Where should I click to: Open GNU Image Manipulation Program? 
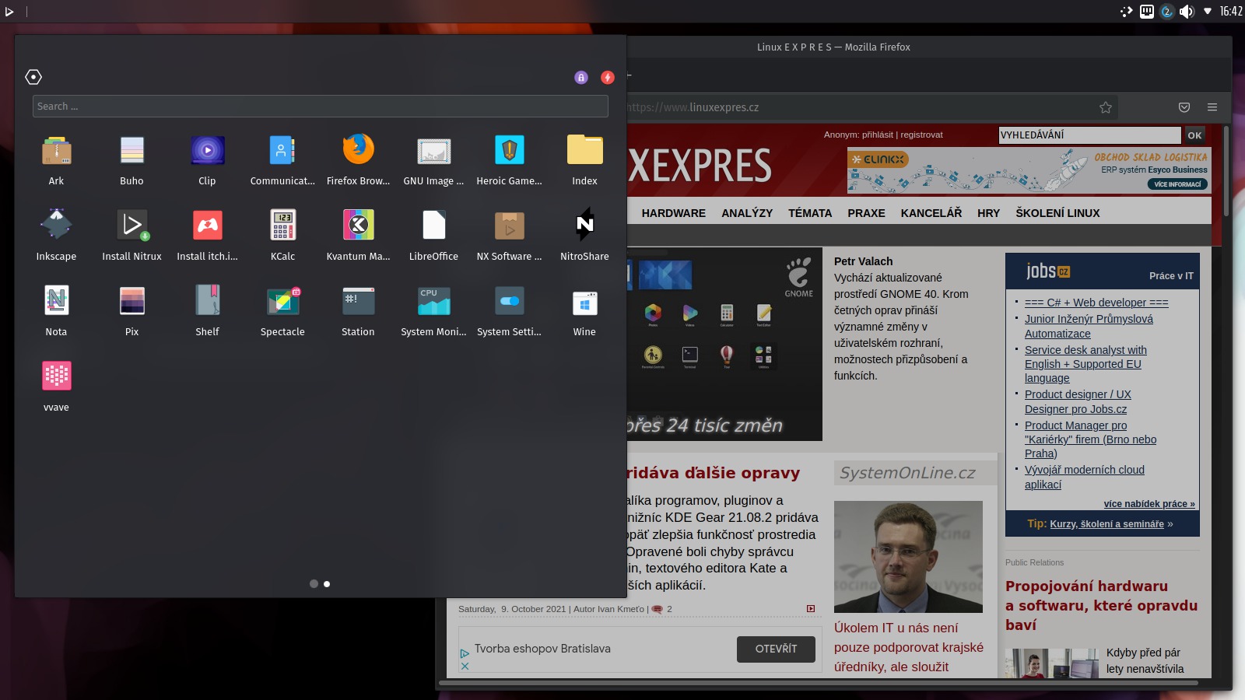tap(433, 160)
